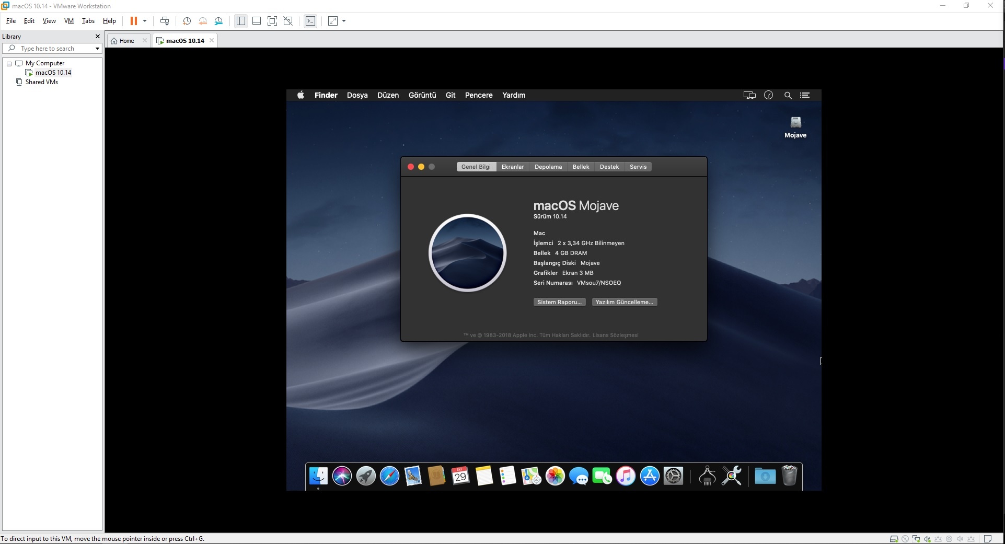
Task: Switch to the Depolama tab
Action: click(548, 167)
